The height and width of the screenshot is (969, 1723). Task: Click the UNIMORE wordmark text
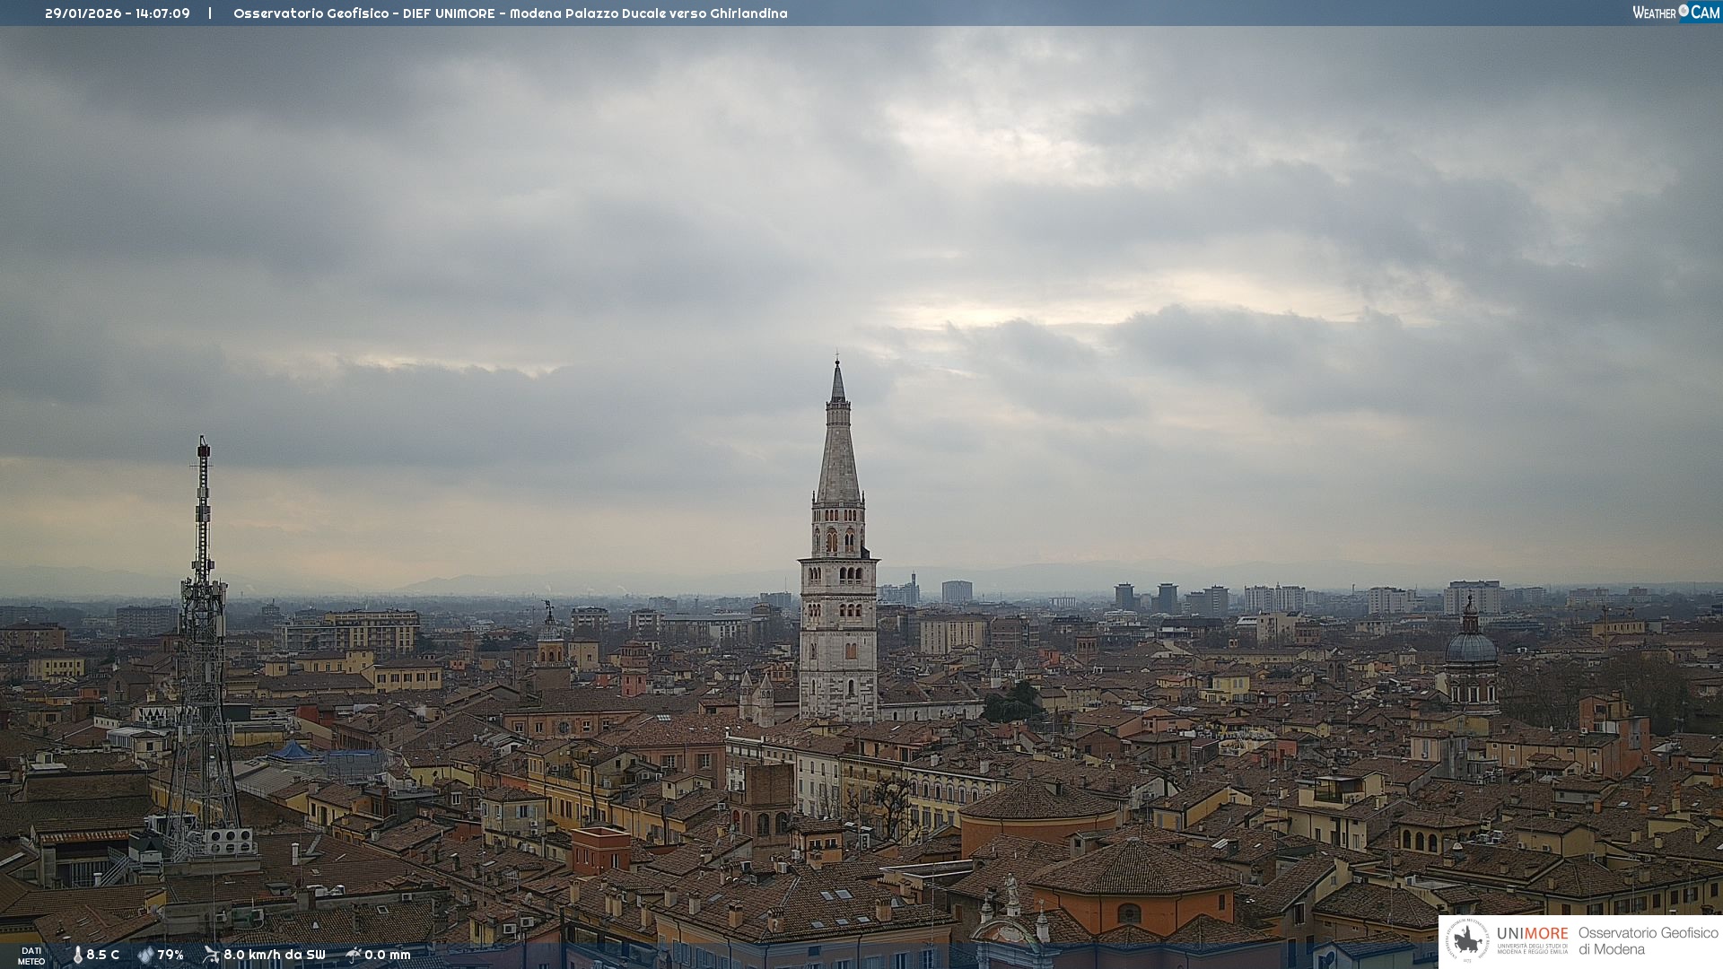1532,934
